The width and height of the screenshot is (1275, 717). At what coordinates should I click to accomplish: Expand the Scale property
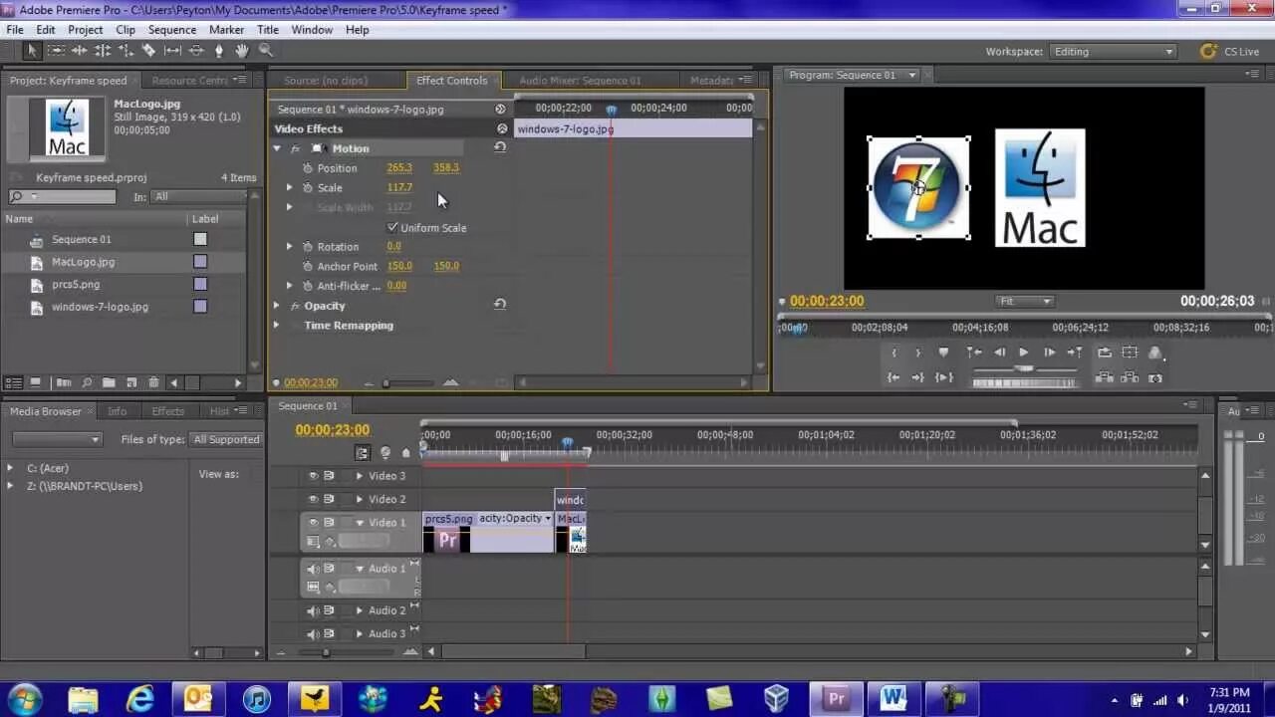(290, 187)
